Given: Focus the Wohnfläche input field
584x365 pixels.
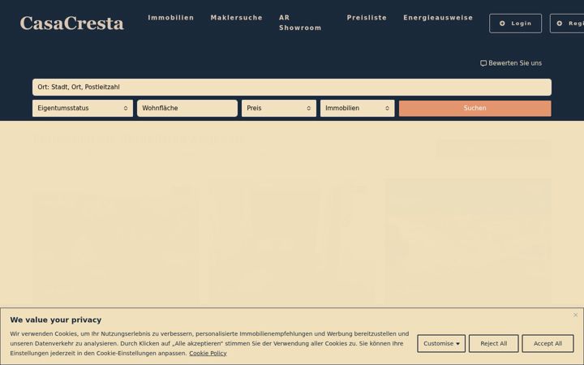Looking at the screenshot, I should pyautogui.click(x=187, y=109).
